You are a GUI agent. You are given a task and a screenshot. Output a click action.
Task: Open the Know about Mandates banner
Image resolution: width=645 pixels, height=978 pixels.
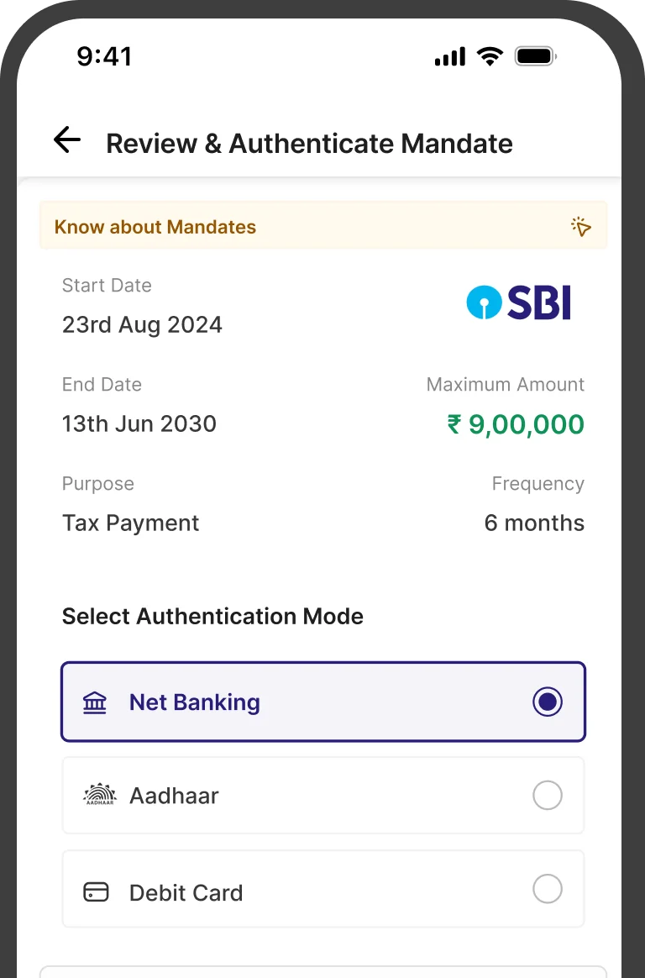coord(323,226)
